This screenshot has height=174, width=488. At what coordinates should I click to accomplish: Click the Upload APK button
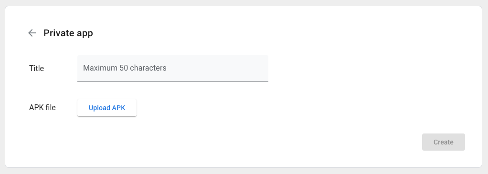click(107, 108)
